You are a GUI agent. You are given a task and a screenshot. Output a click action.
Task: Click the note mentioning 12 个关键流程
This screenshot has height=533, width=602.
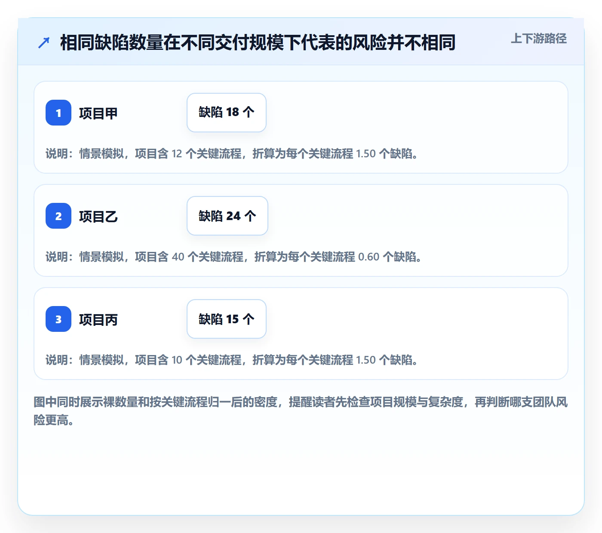coord(232,154)
